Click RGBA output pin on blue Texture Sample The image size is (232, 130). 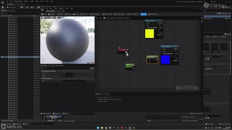tap(177, 61)
